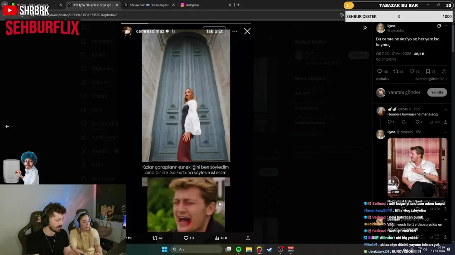Share Lyna's tweet from the side panel
Screen dimensions: 455x255
[444, 72]
